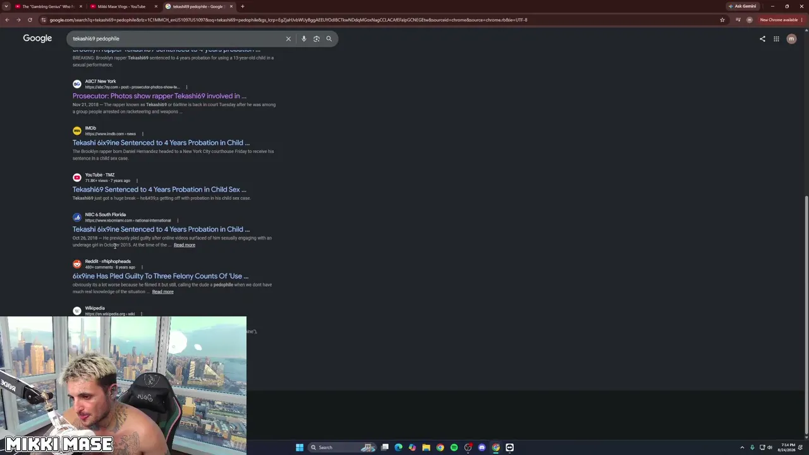Close the Mikki Mase Vlogs tab
Viewport: 809px width, 455px height.
pos(156,6)
